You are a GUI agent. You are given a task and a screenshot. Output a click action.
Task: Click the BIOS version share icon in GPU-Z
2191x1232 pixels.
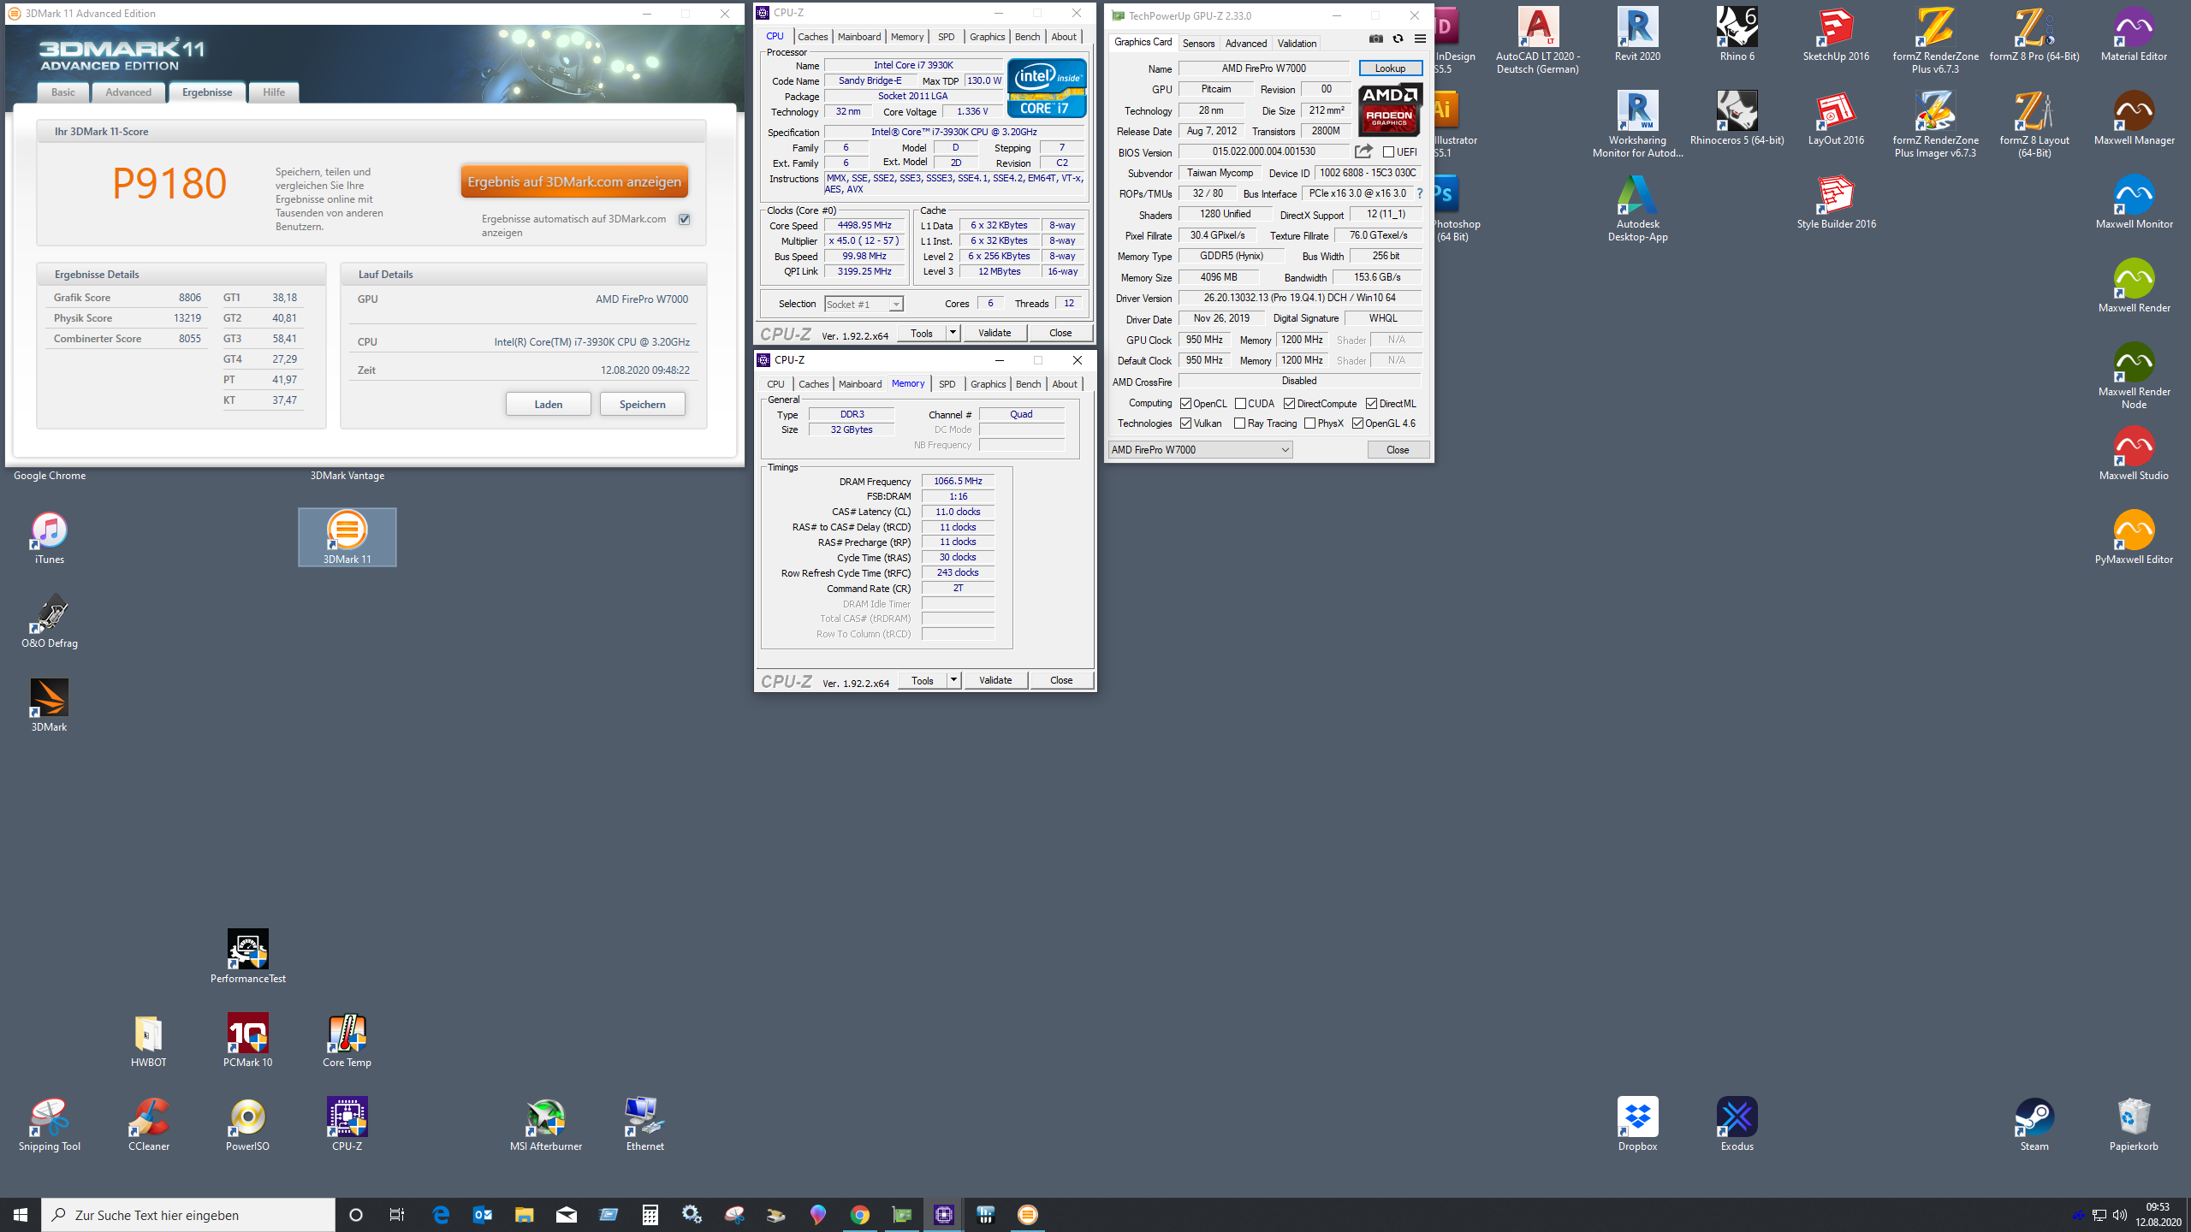(x=1363, y=151)
